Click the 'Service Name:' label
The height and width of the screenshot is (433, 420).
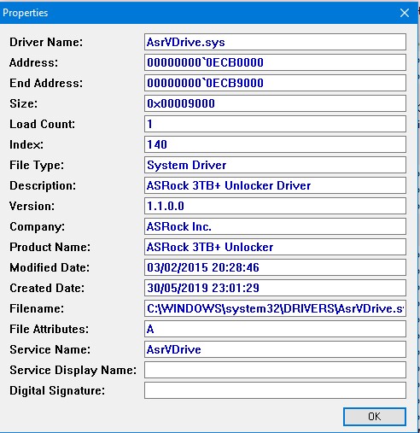pos(50,349)
